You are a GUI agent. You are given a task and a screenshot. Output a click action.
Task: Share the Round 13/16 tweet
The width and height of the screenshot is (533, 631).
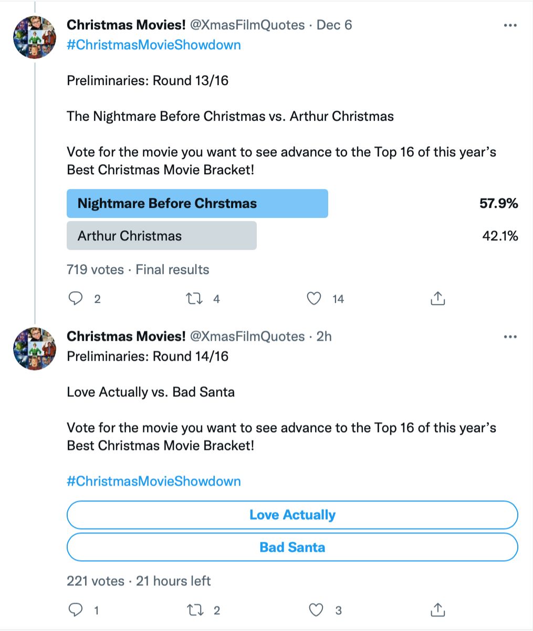point(437,299)
